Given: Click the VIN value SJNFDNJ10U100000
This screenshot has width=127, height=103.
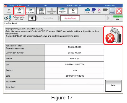Looking at the screenshot, I should [x=75, y=64].
